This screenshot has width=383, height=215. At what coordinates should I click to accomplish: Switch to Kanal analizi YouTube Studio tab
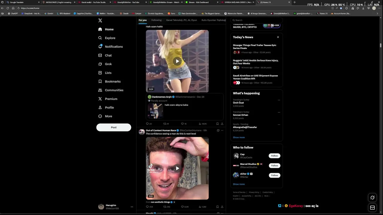tap(93, 2)
